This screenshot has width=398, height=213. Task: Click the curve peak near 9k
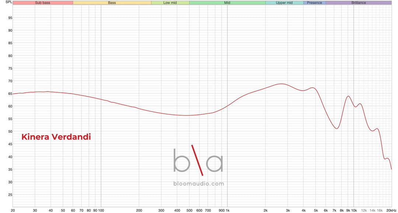(x=348, y=96)
